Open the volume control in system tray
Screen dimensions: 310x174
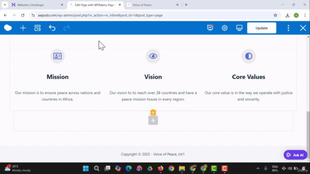(x=290, y=168)
